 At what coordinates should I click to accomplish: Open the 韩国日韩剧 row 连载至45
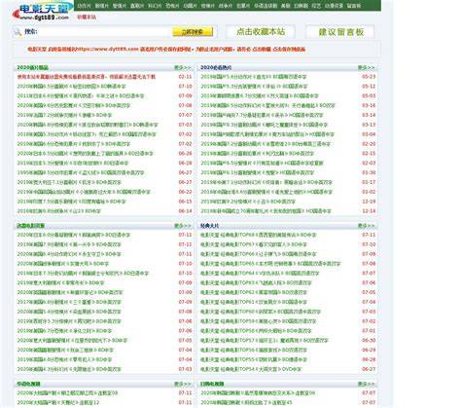click(246, 403)
